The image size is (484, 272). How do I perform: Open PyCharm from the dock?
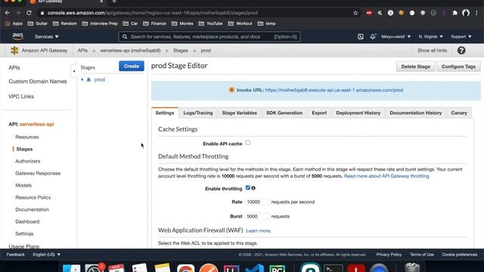tap(277, 268)
